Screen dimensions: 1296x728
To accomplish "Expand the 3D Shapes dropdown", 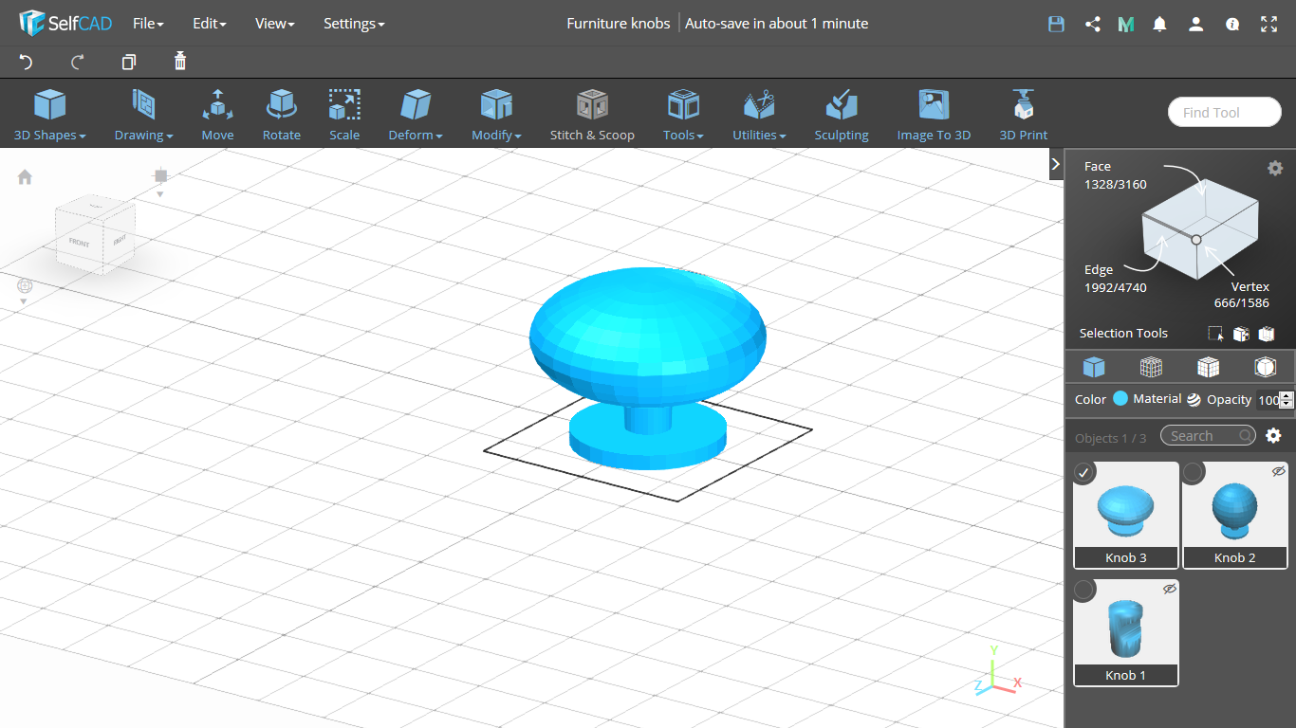I will (x=49, y=115).
